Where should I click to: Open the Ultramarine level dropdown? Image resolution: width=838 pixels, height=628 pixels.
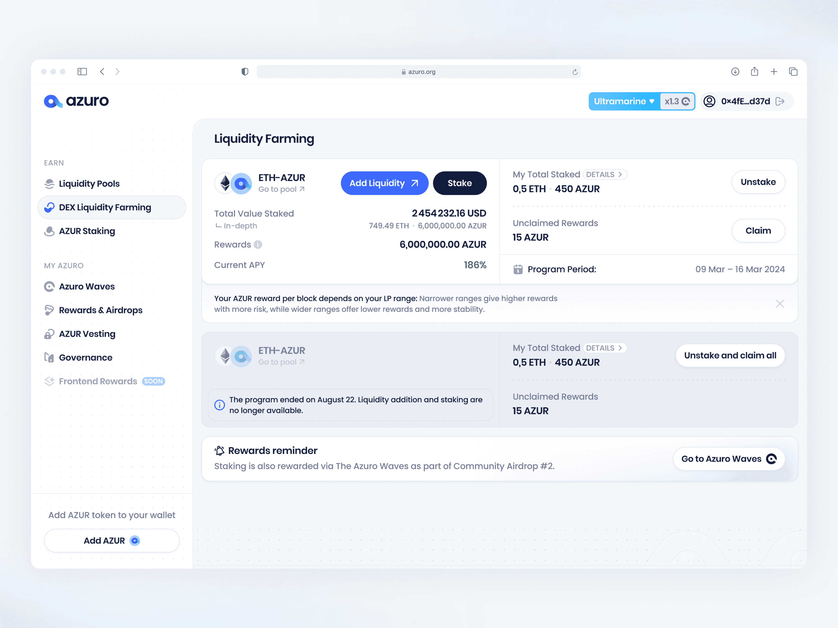(x=624, y=102)
